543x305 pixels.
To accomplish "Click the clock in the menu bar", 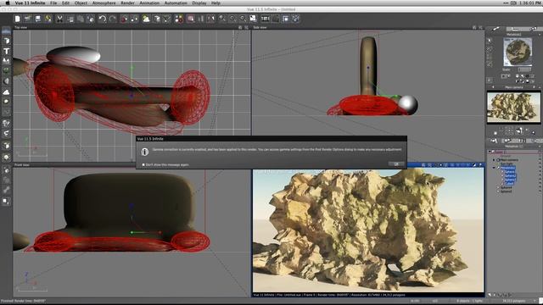I will click(530, 3).
